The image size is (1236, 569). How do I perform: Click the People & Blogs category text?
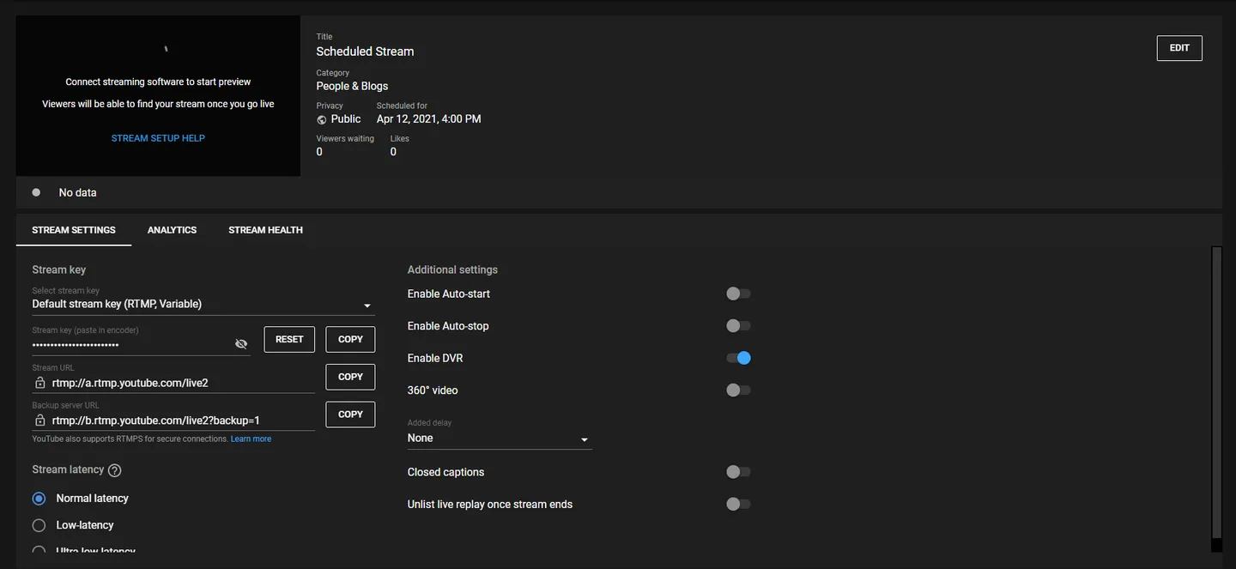coord(352,86)
